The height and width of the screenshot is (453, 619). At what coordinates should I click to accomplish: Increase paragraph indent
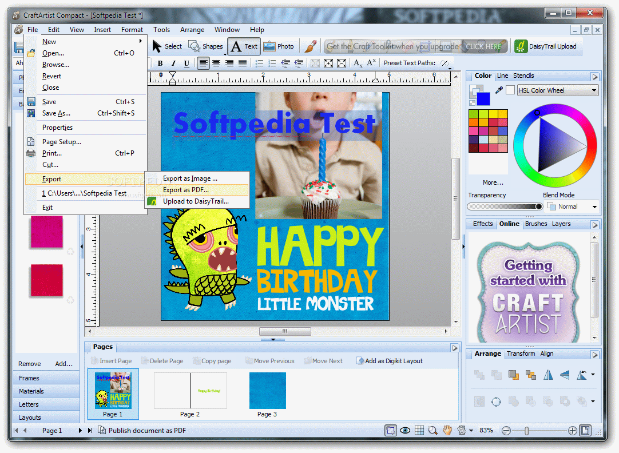coord(299,63)
